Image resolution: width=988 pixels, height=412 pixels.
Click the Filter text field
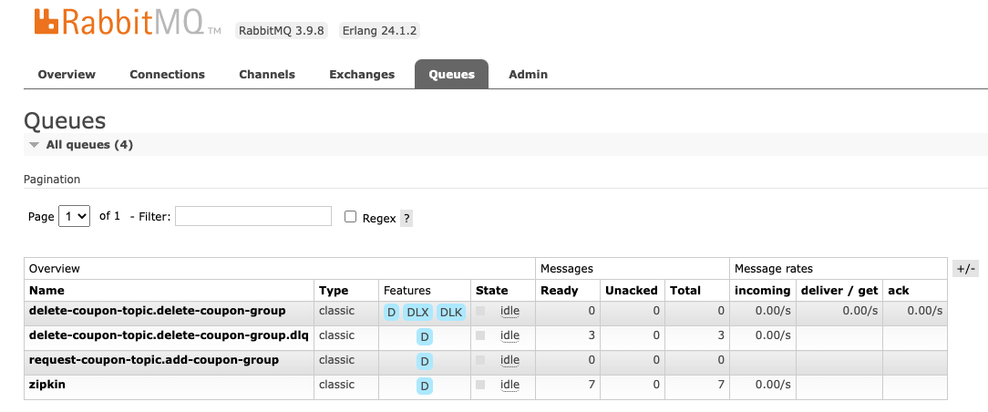[252, 216]
